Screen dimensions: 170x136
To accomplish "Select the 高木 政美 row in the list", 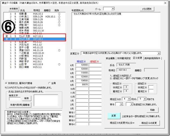I will 35,22.
